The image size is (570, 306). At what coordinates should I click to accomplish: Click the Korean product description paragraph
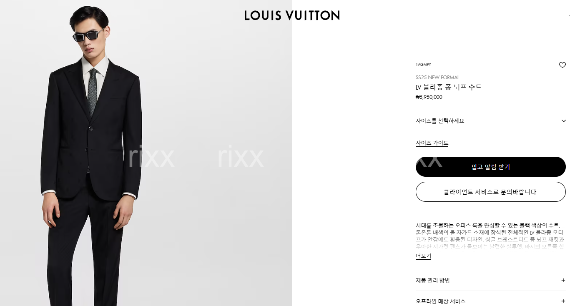(490, 236)
